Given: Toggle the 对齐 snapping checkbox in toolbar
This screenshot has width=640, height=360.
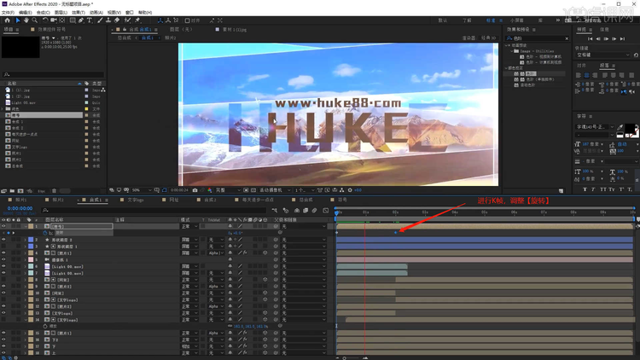Looking at the screenshot, I should (x=188, y=20).
